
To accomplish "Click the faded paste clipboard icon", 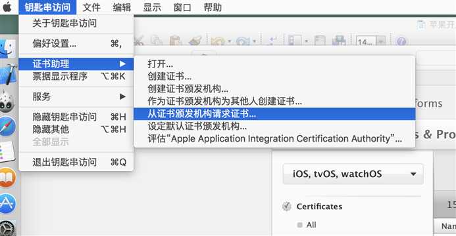I will pyautogui.click(x=176, y=41).
